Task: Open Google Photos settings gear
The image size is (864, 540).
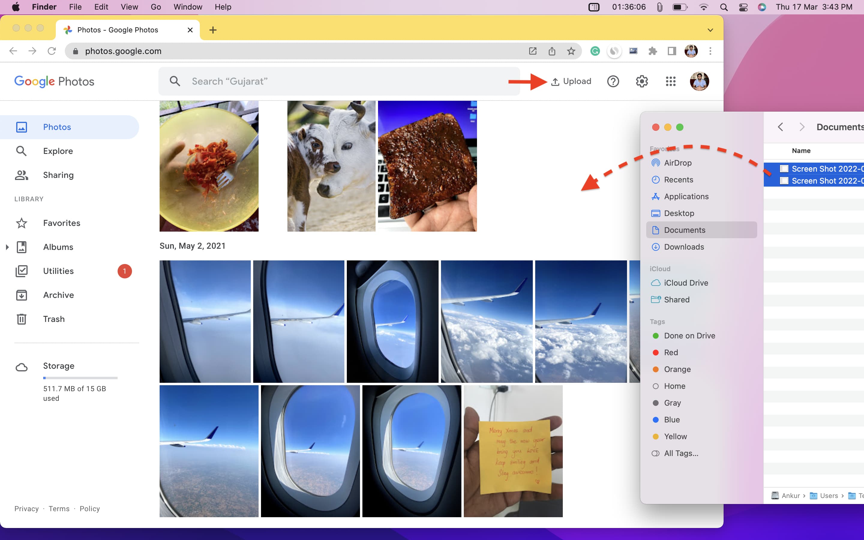Action: coord(642,81)
